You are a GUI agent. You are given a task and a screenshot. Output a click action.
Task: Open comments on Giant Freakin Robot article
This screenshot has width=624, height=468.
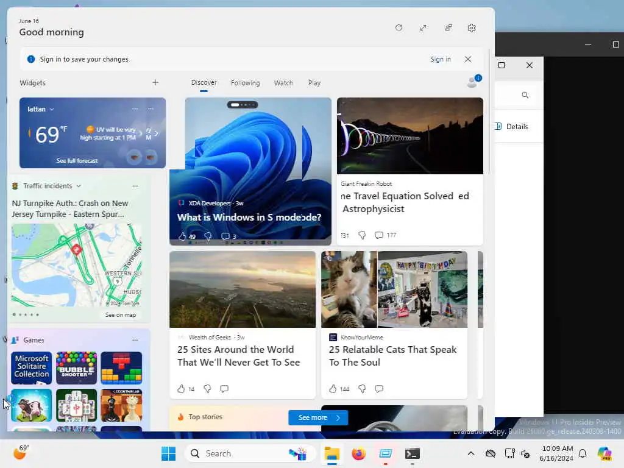click(x=379, y=235)
